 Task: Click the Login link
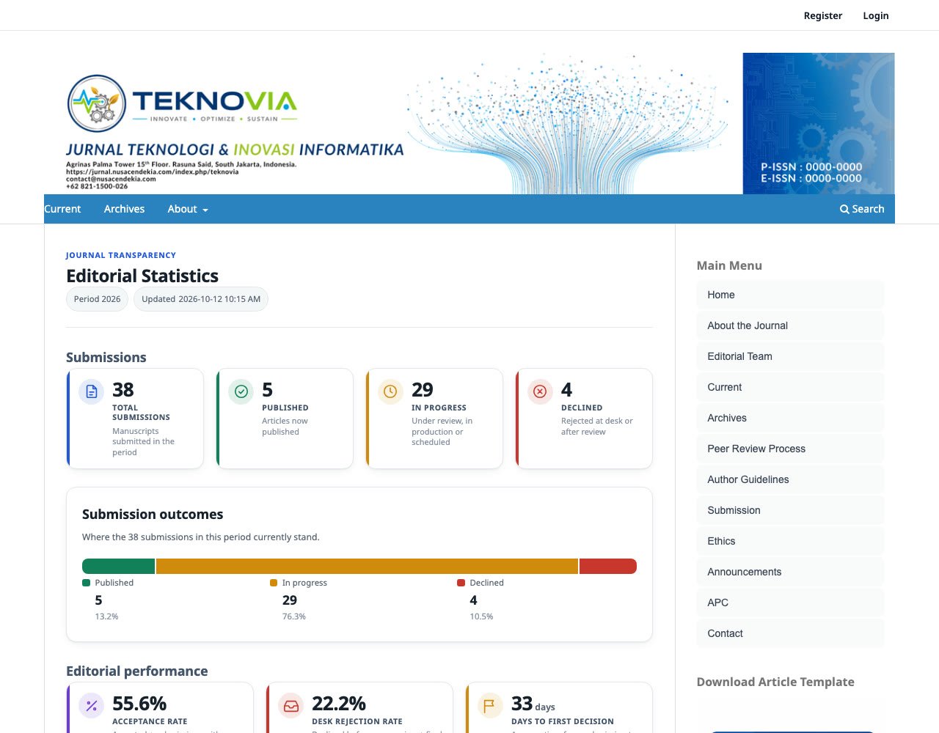pyautogui.click(x=876, y=15)
